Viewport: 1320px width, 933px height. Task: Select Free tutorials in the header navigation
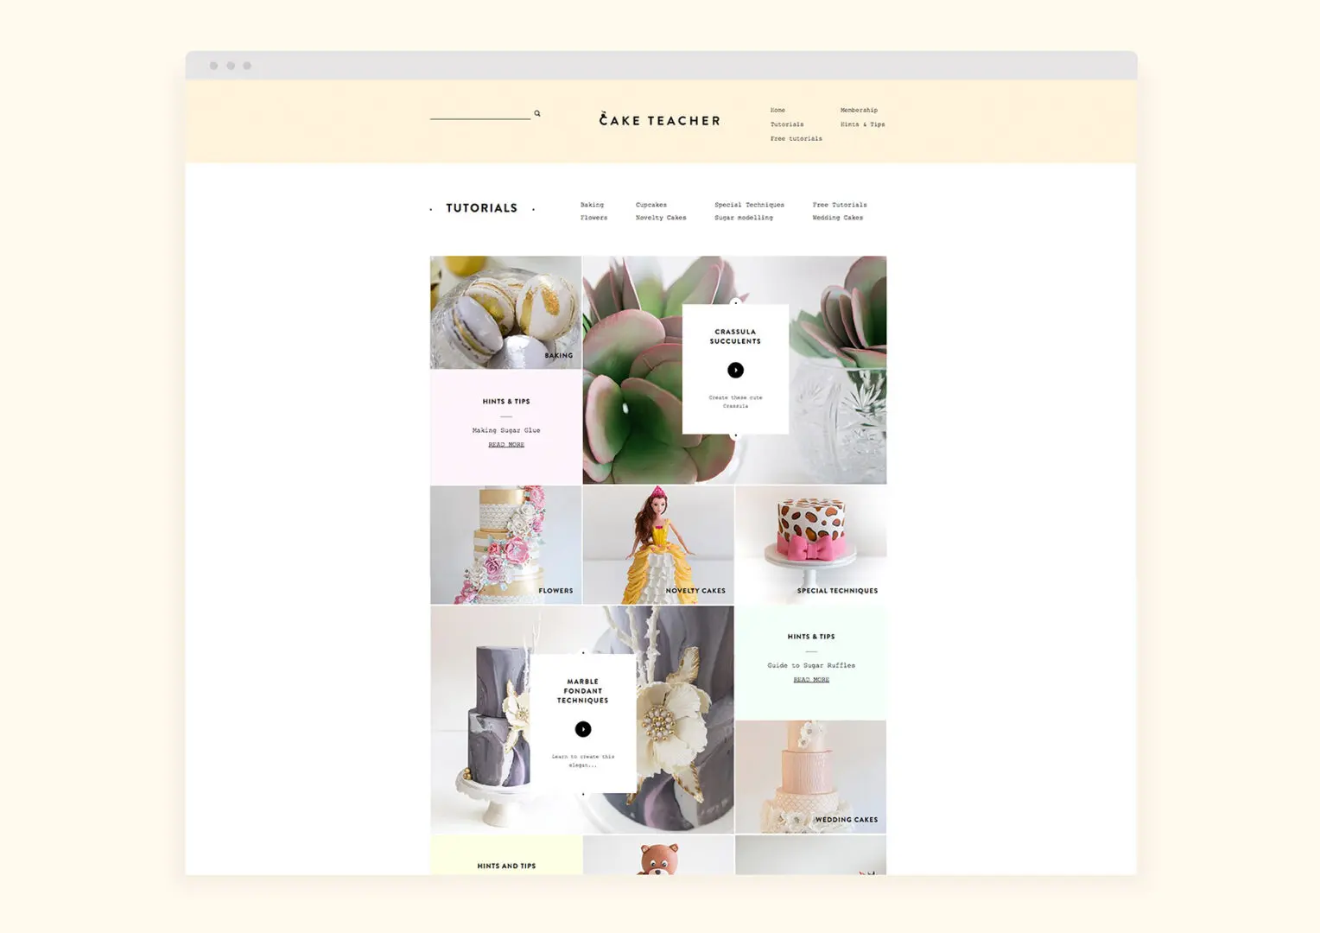coord(796,138)
